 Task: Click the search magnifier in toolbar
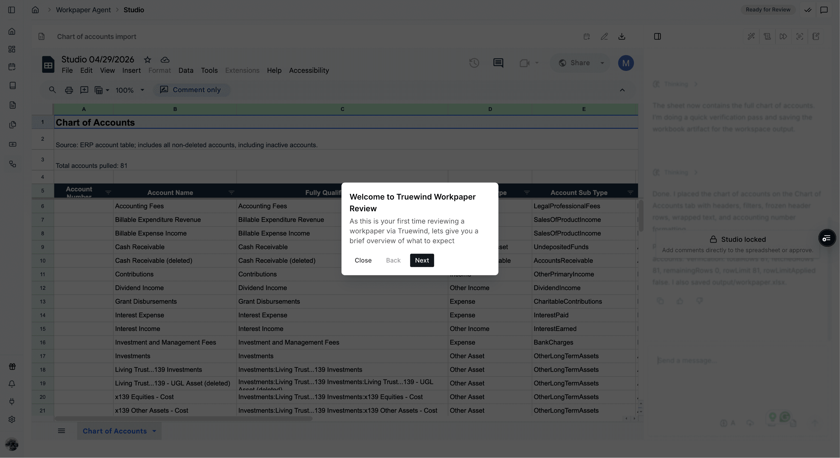coord(52,90)
